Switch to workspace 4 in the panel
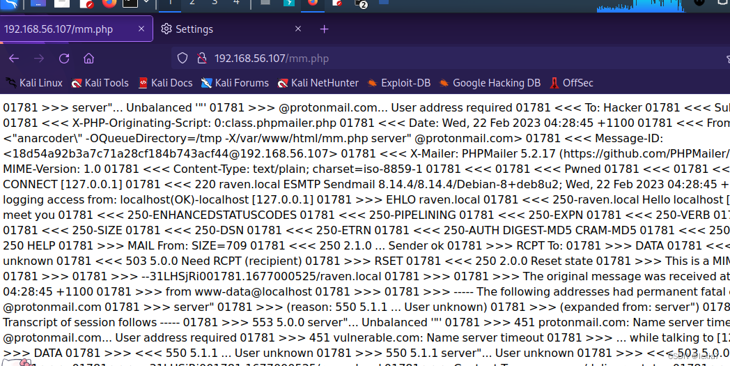Screen dimensions: 730x366 [236, 3]
